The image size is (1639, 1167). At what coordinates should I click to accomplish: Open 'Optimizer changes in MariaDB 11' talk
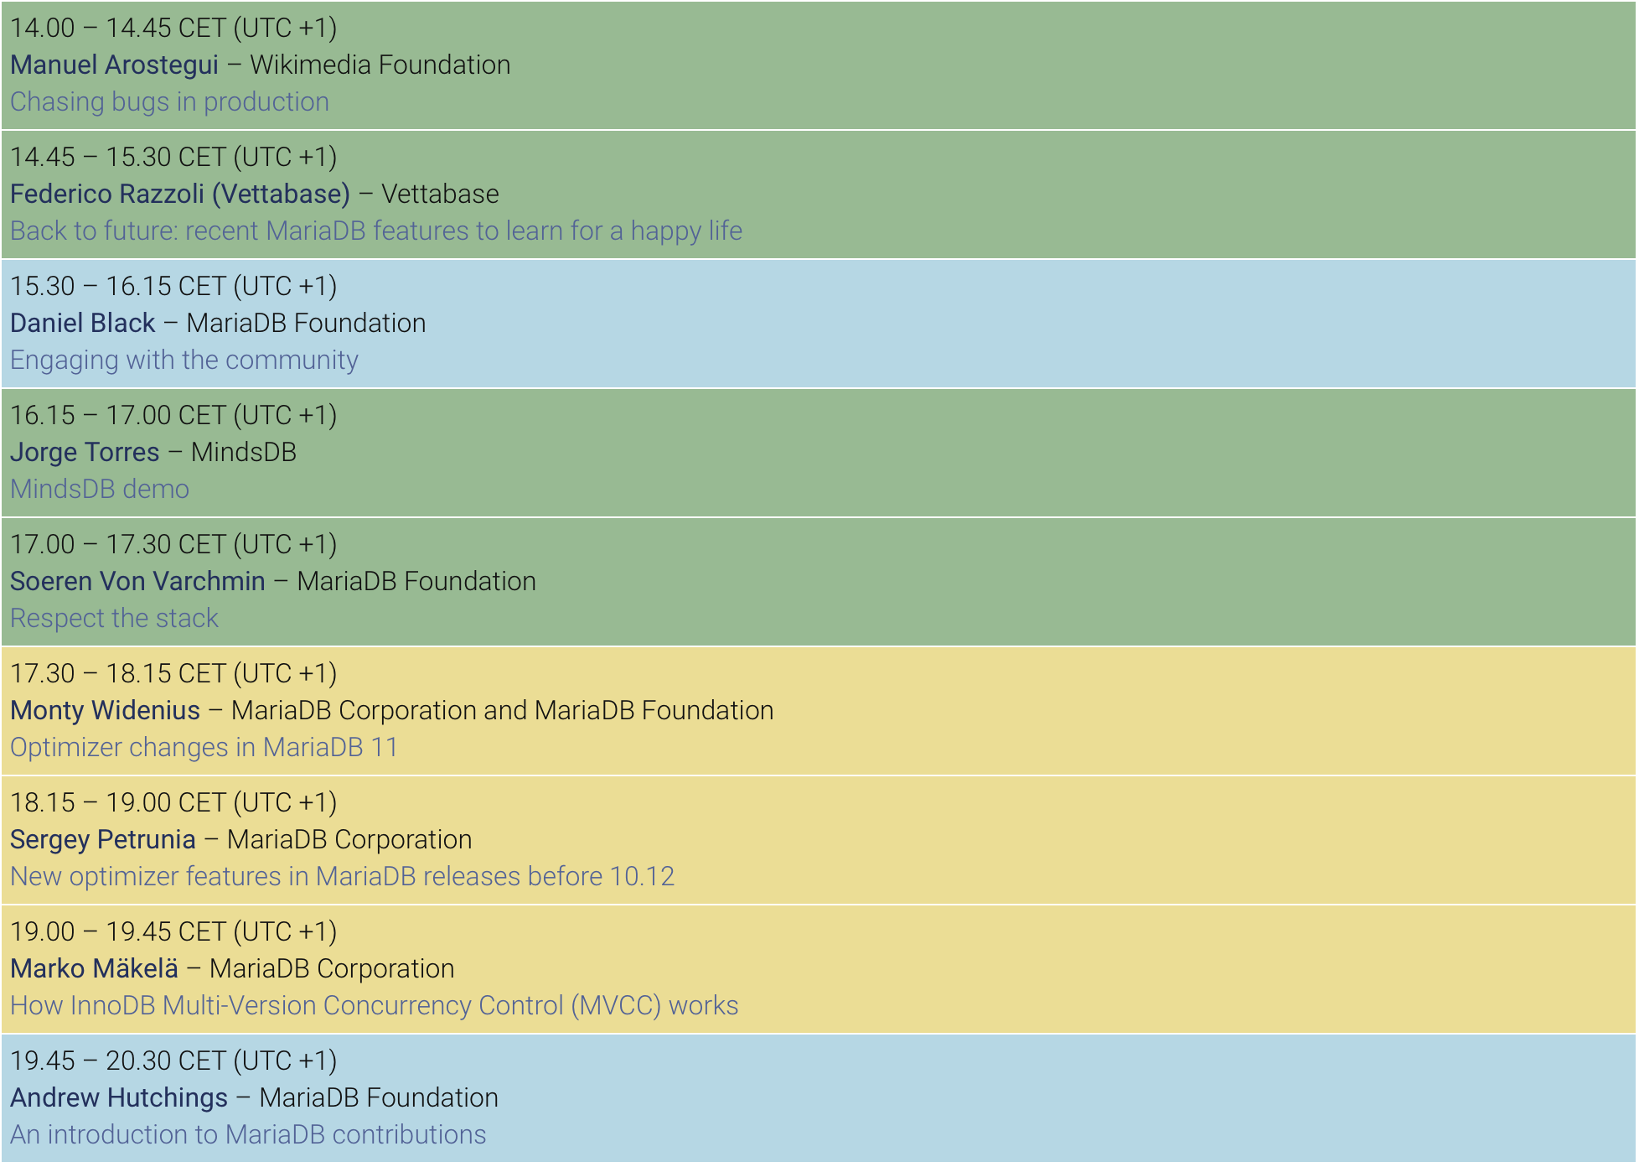(204, 748)
